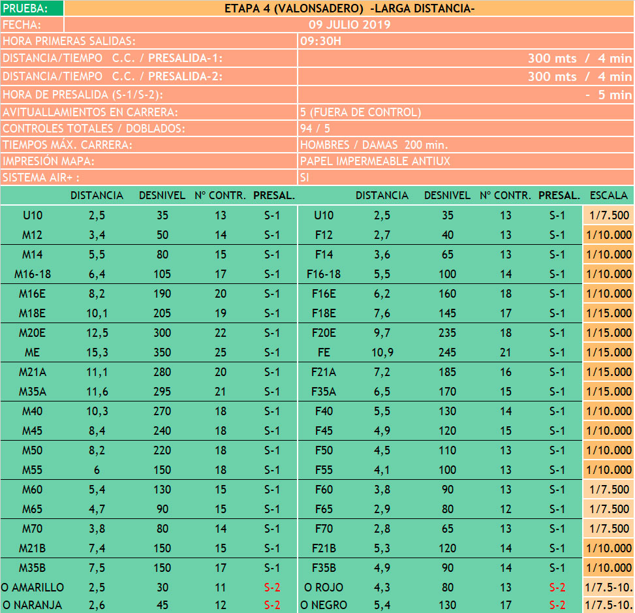Select the O AMARILLO category cell

click(x=33, y=588)
